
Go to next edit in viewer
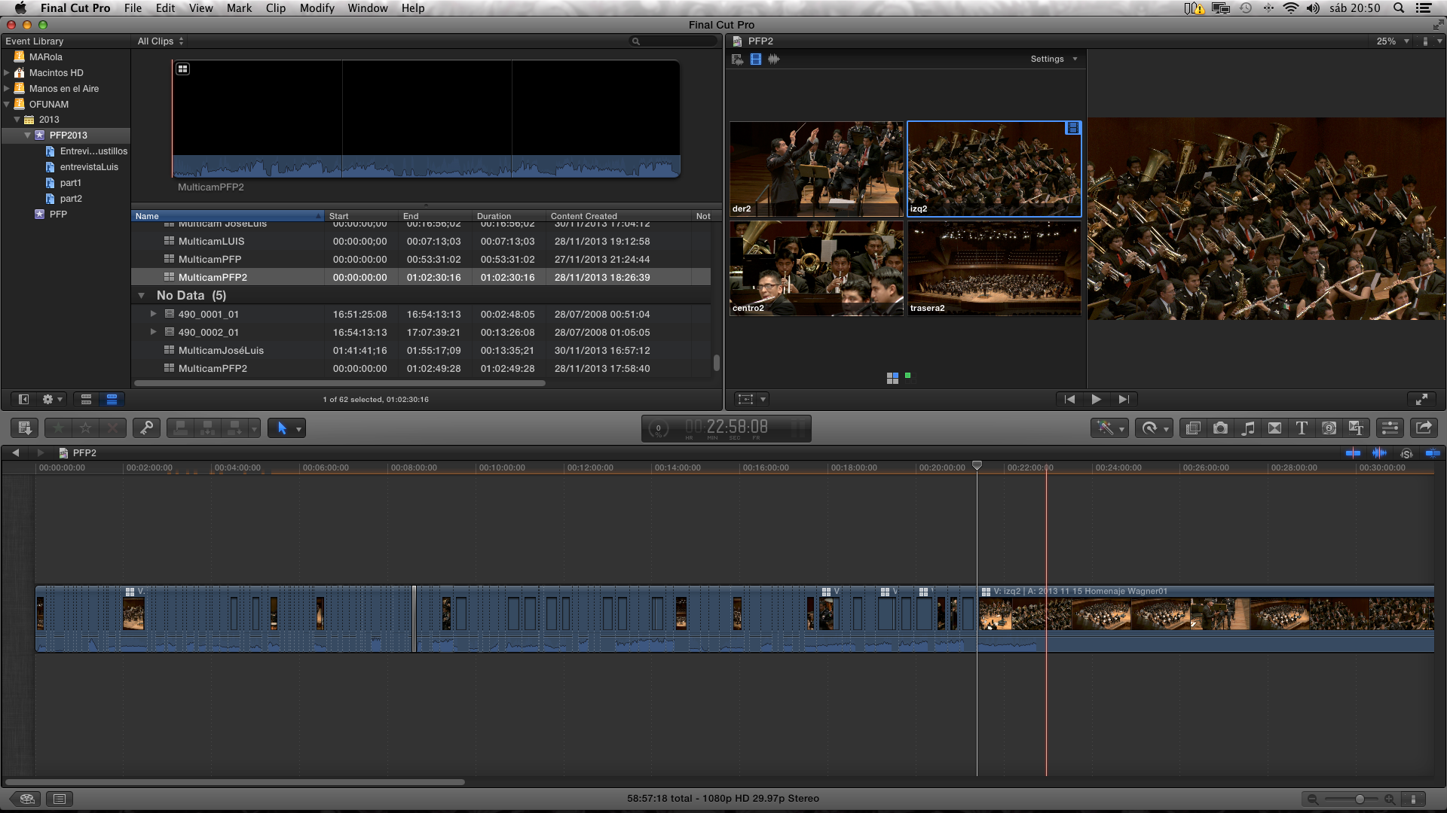point(1123,399)
